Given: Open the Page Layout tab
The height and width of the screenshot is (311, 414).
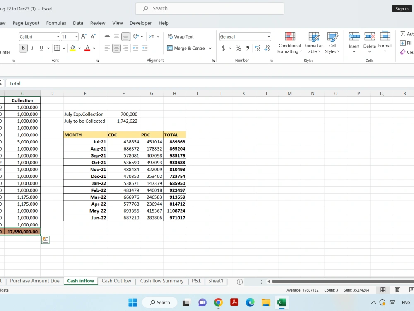Looking at the screenshot, I should 26,23.
